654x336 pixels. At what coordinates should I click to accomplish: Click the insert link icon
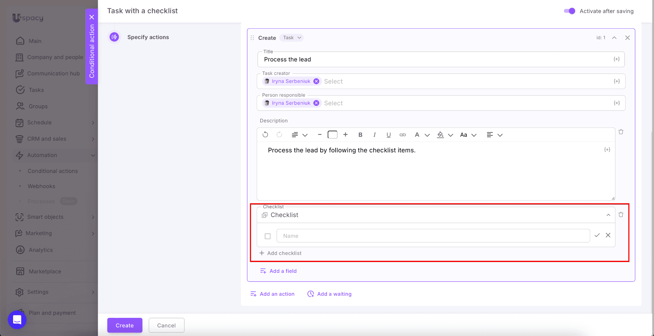[x=402, y=135]
